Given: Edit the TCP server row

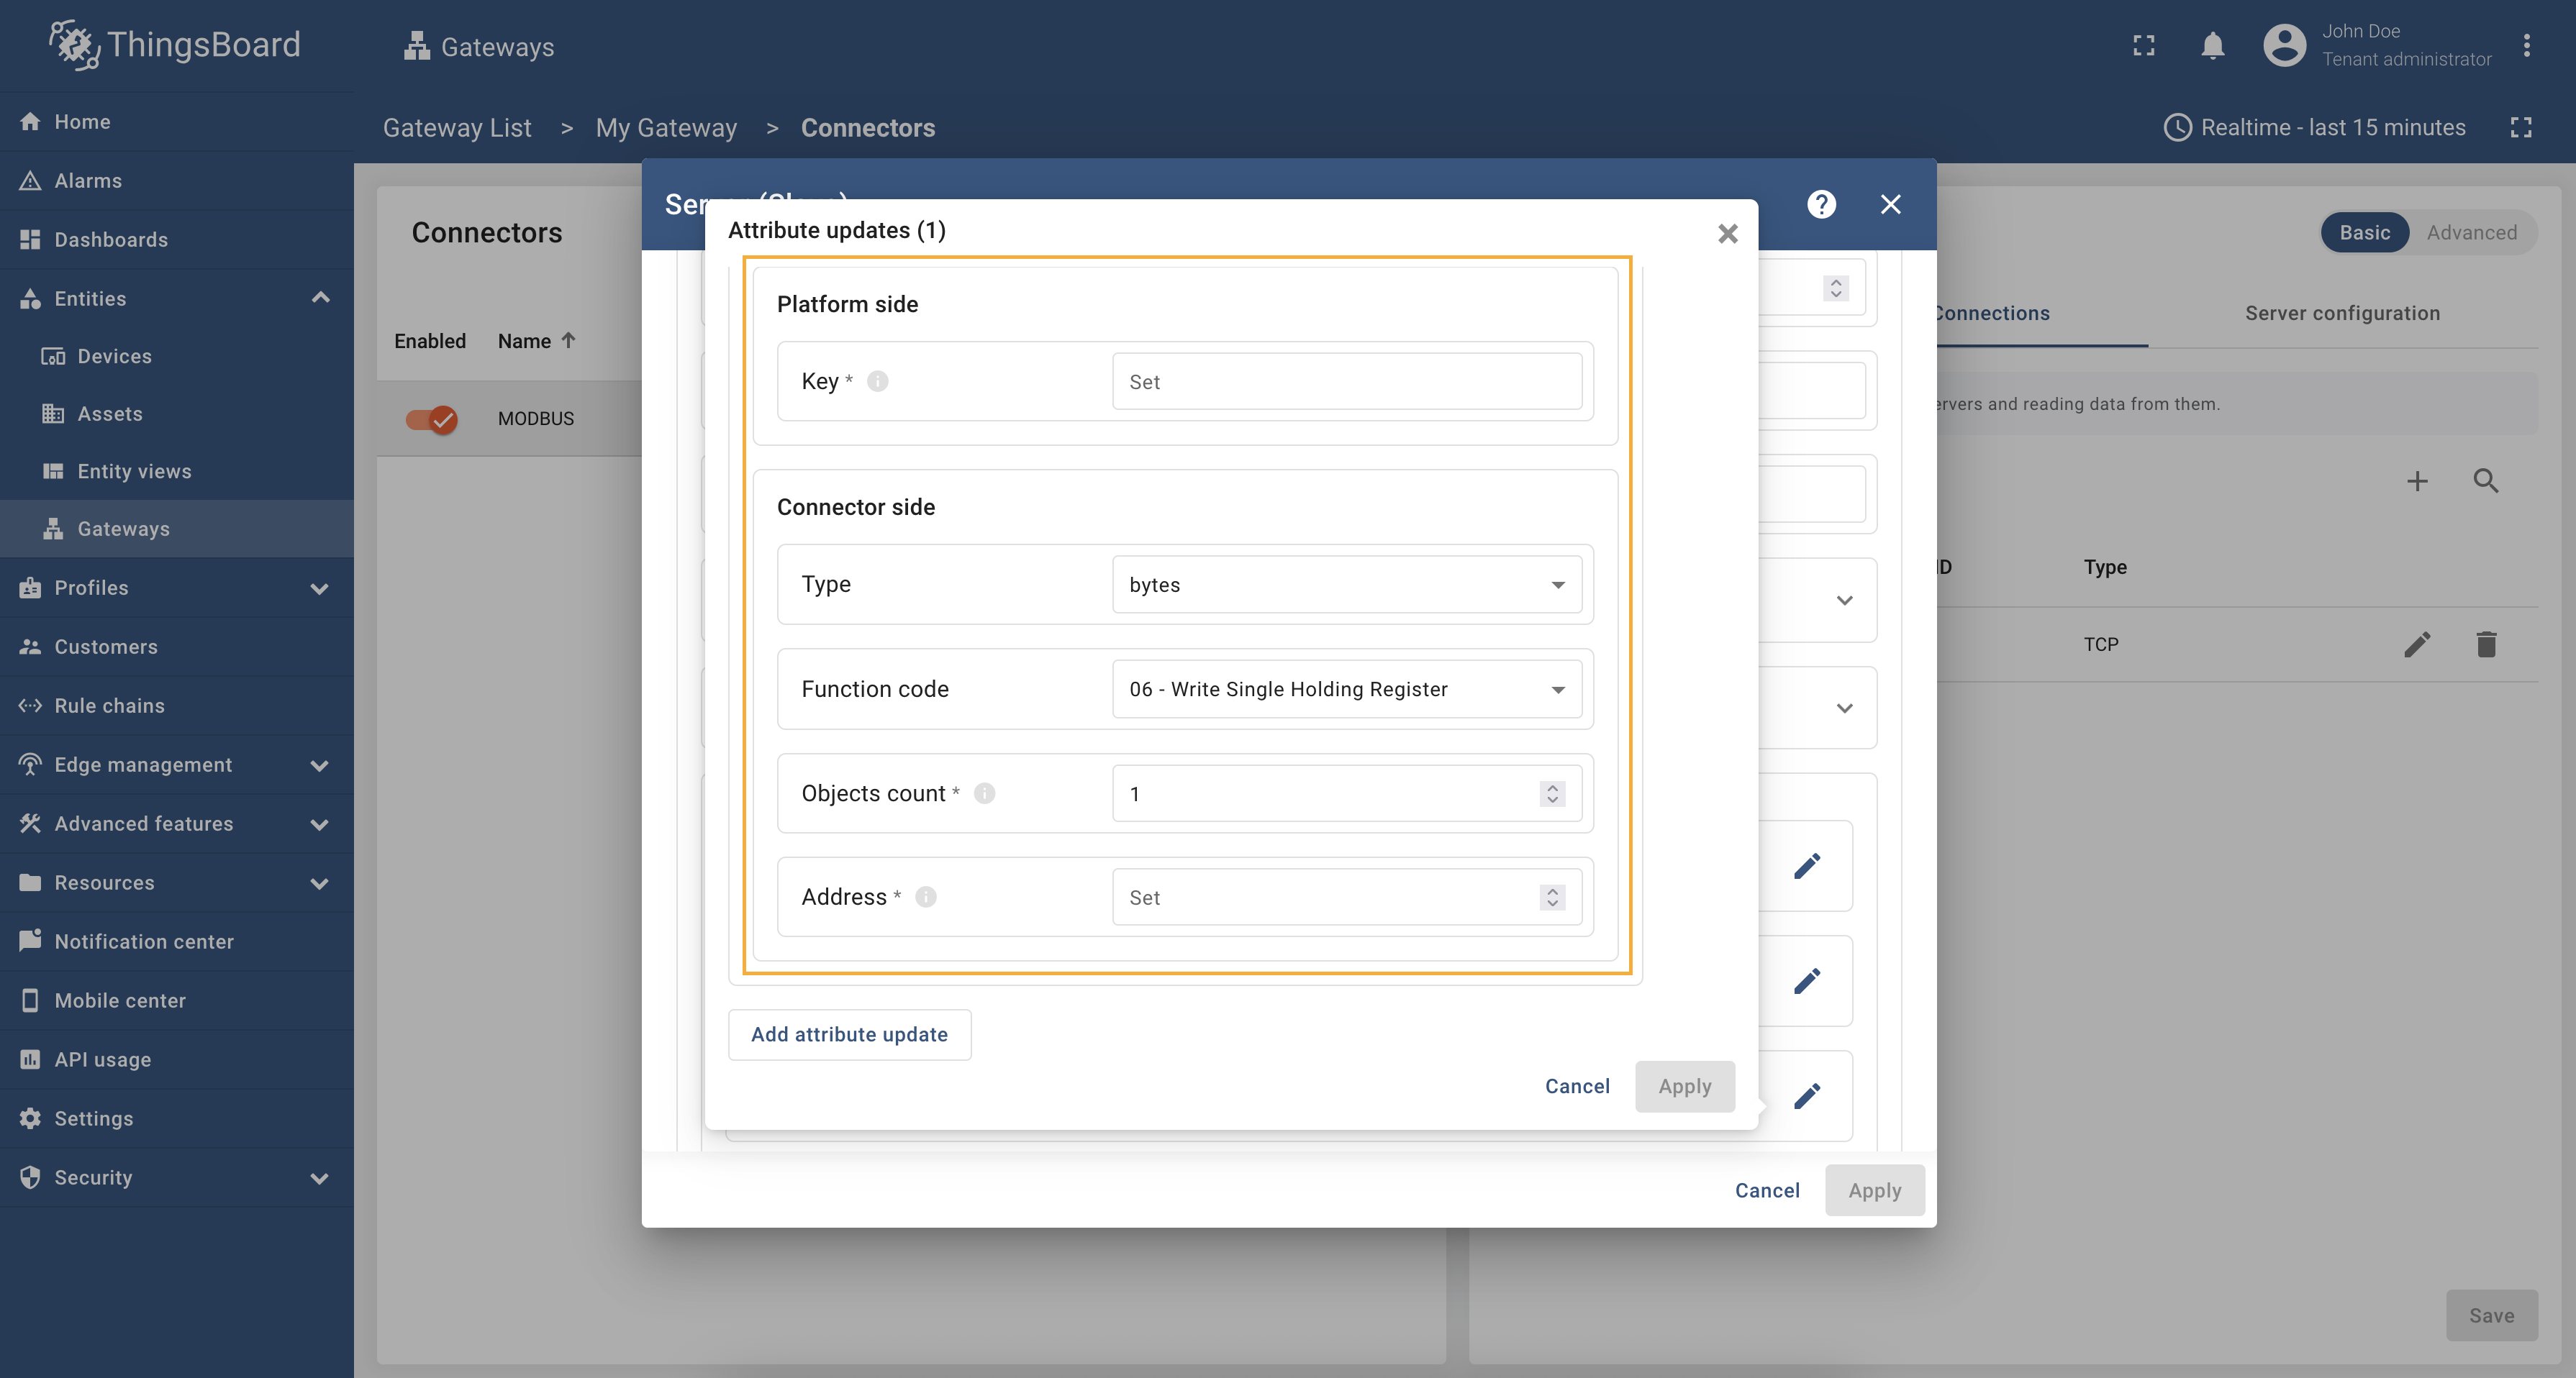Looking at the screenshot, I should (x=2416, y=644).
